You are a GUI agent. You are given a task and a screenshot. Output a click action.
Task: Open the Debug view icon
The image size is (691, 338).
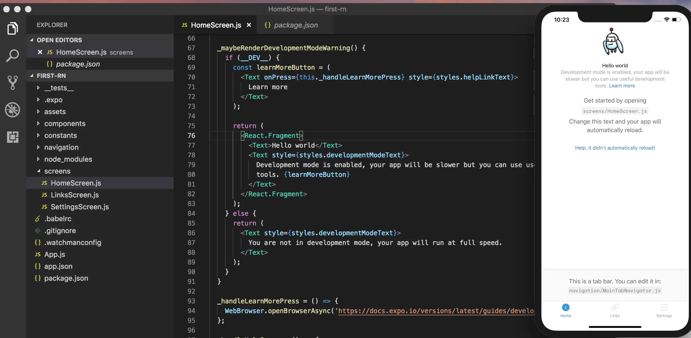click(12, 110)
